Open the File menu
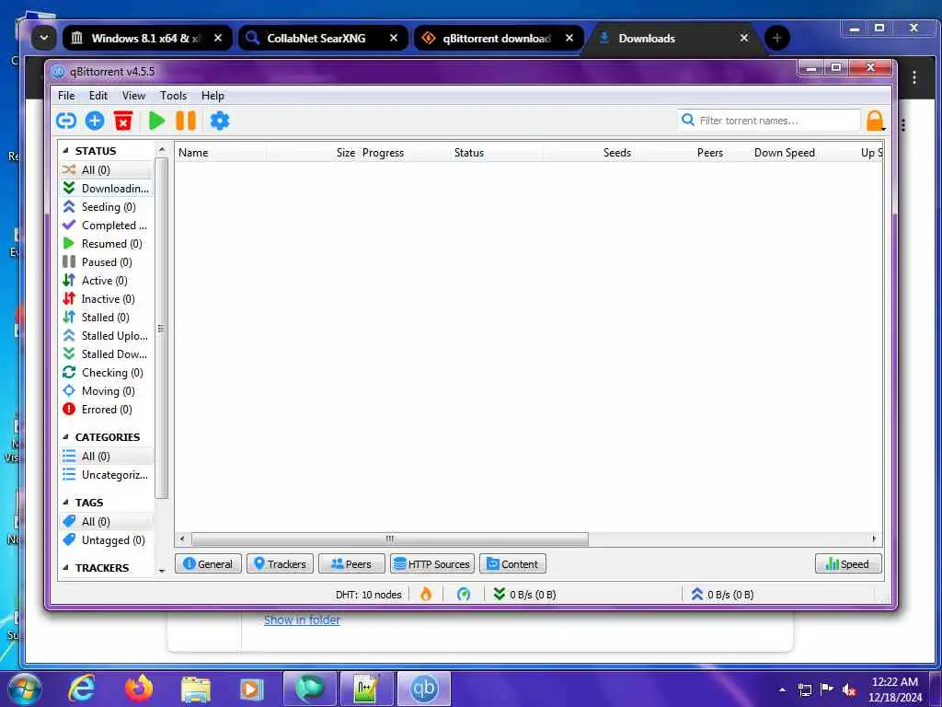 [66, 96]
